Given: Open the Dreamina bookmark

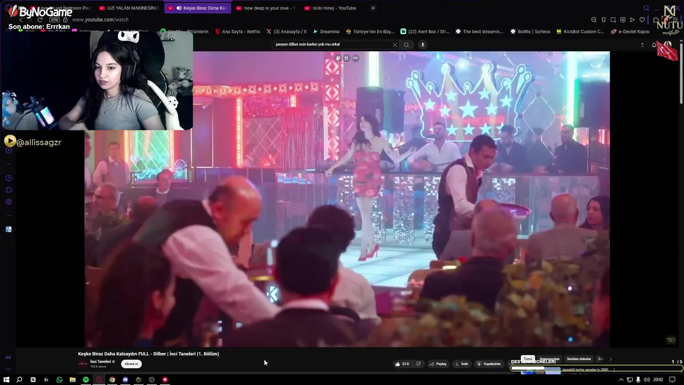Looking at the screenshot, I should tap(326, 32).
